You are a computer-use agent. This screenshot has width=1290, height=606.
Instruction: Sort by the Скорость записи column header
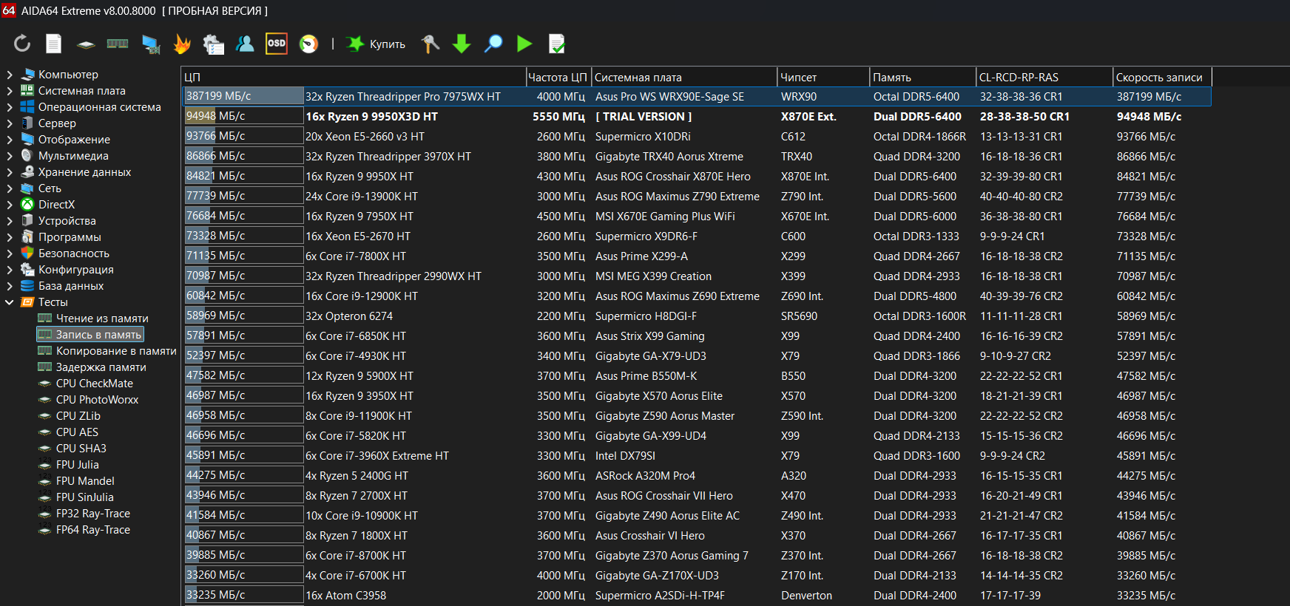pyautogui.click(x=1162, y=77)
